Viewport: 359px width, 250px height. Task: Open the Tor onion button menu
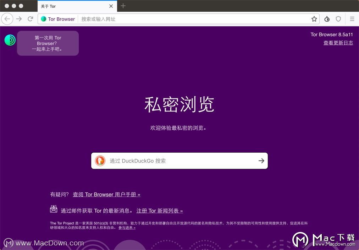327,19
